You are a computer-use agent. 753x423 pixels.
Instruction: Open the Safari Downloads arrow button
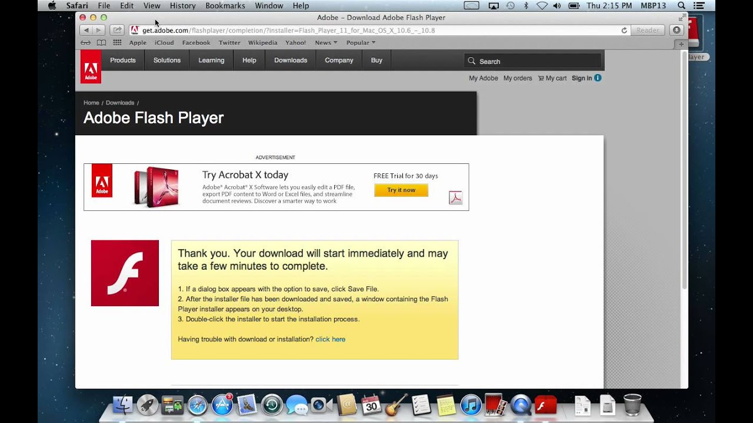pos(677,30)
